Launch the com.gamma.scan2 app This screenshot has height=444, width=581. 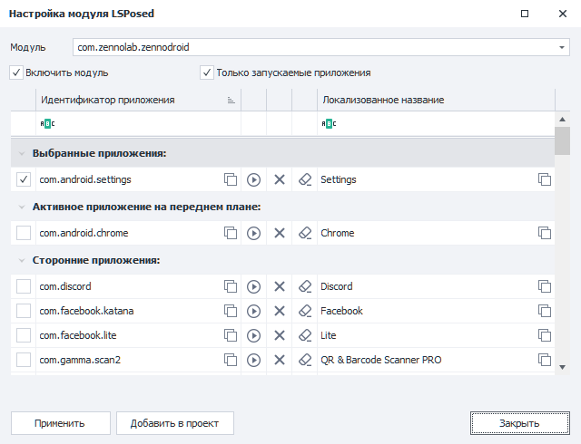coord(253,360)
